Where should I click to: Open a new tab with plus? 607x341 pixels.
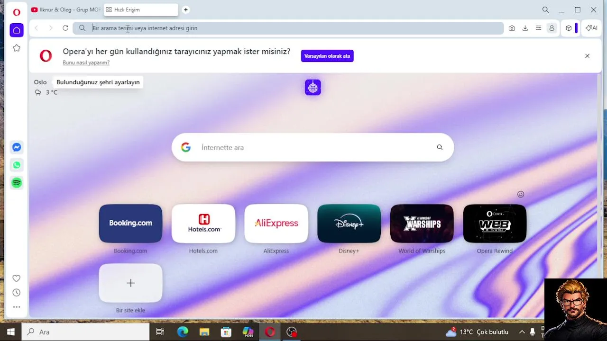point(186,9)
